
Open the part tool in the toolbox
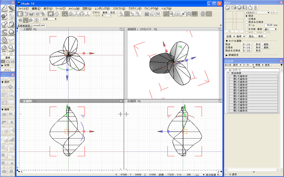point(11,9)
